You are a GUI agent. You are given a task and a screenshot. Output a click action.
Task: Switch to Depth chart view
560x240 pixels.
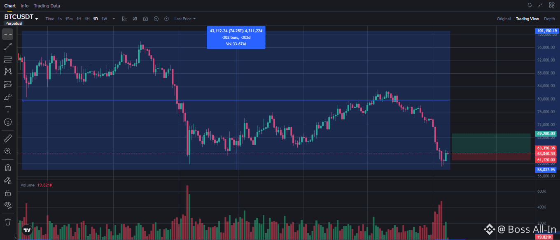click(549, 19)
